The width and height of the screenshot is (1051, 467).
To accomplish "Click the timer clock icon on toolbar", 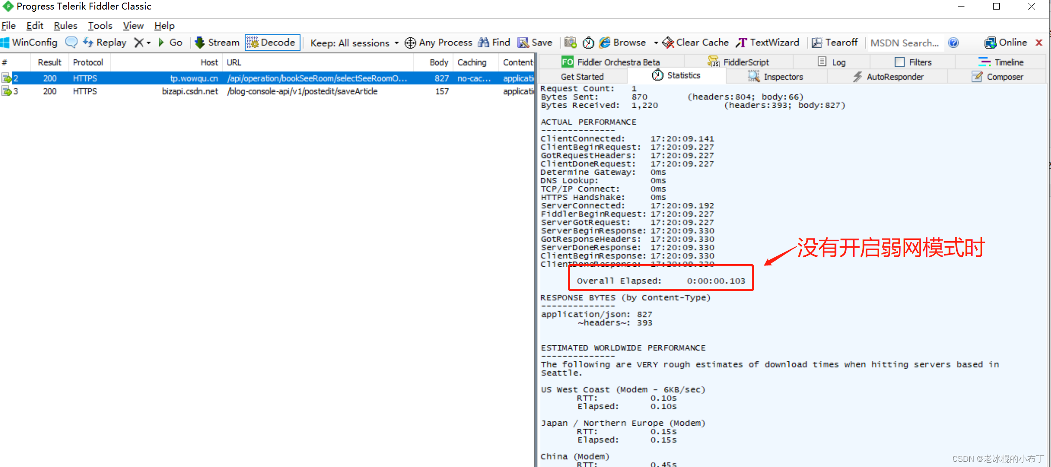I will coord(588,42).
